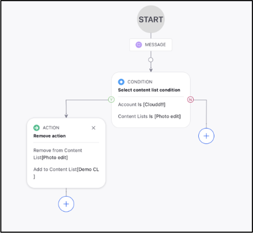Click the START node circle
This screenshot has width=253, height=233.
(151, 19)
